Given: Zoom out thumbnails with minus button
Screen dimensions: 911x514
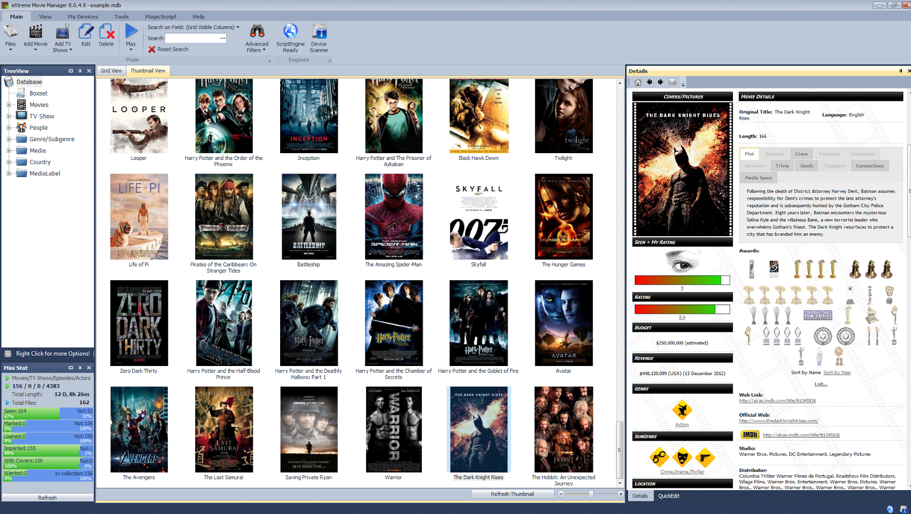Looking at the screenshot, I should 561,494.
